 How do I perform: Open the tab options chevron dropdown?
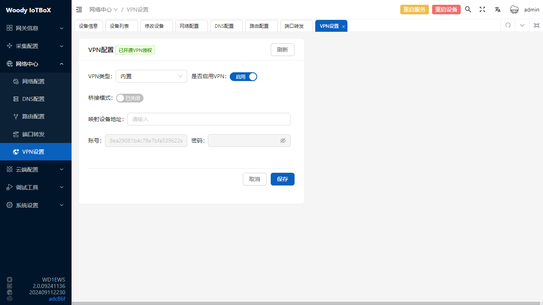(522, 25)
